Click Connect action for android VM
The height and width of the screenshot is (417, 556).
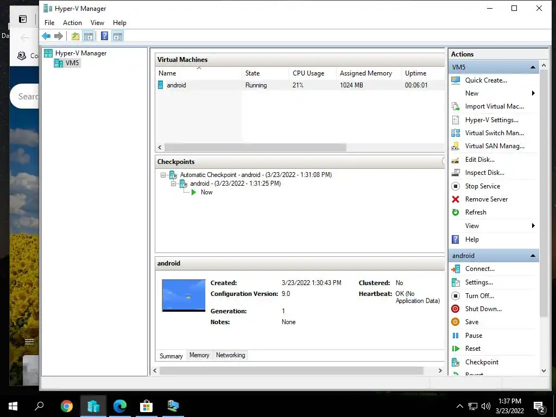click(x=480, y=269)
